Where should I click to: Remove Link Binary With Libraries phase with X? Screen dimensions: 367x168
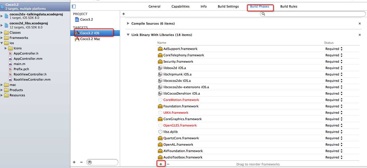coord(359,35)
